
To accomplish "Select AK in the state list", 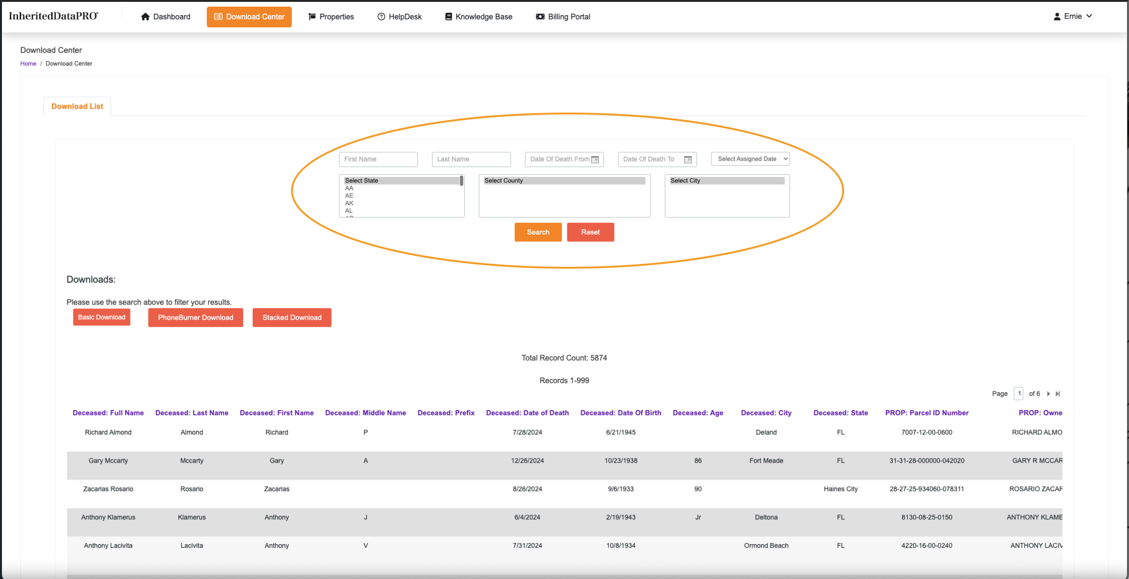I will point(349,203).
